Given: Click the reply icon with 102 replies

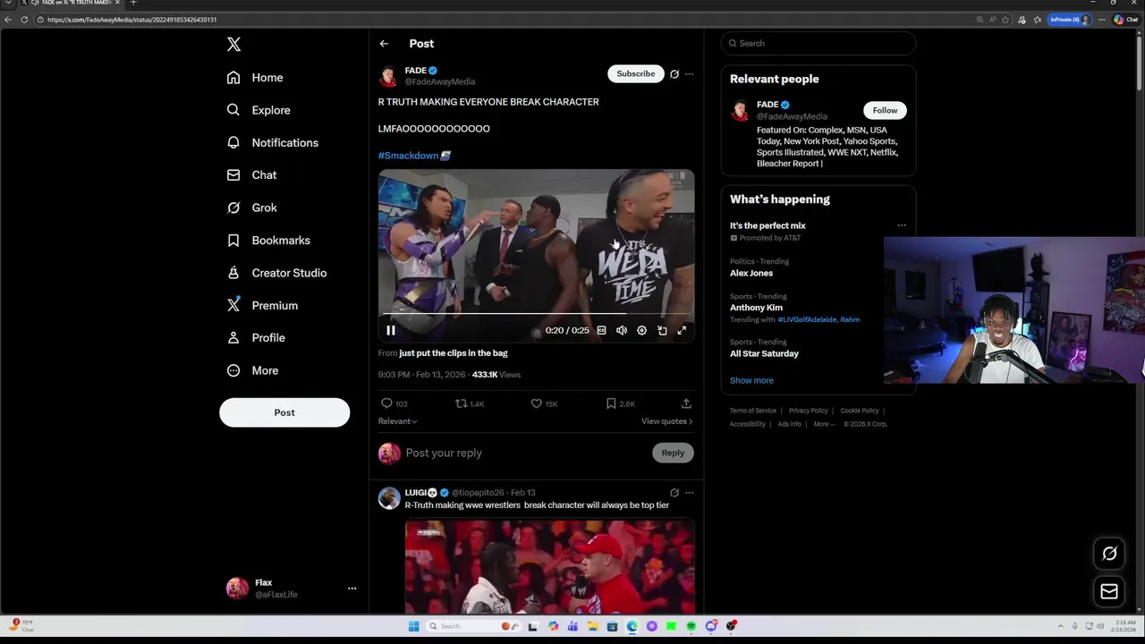Looking at the screenshot, I should coord(394,403).
